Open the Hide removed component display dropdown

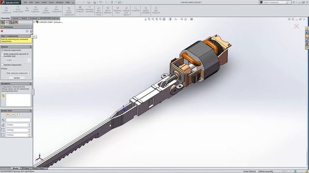[x=18, y=73]
